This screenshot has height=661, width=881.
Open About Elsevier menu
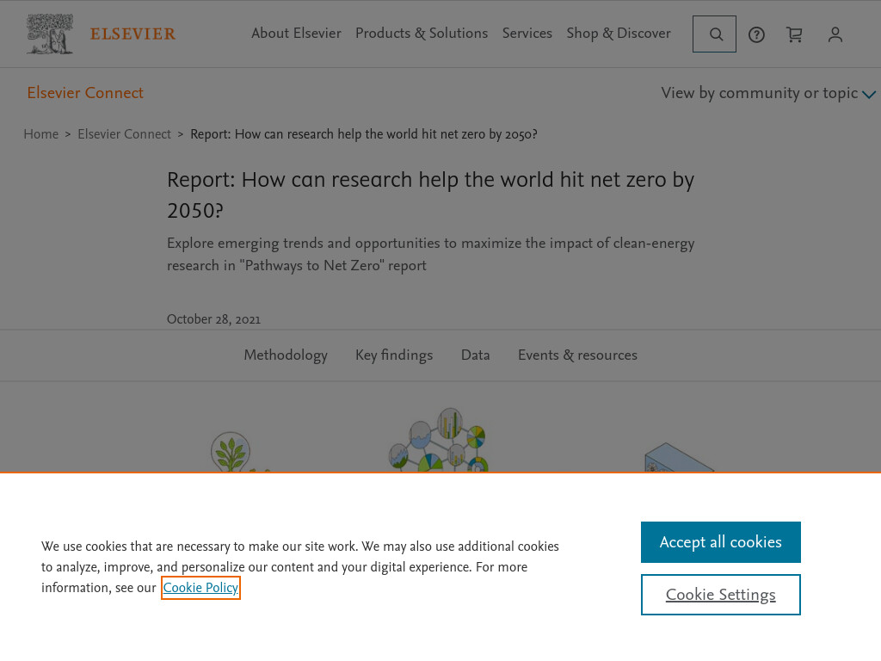pos(296,34)
